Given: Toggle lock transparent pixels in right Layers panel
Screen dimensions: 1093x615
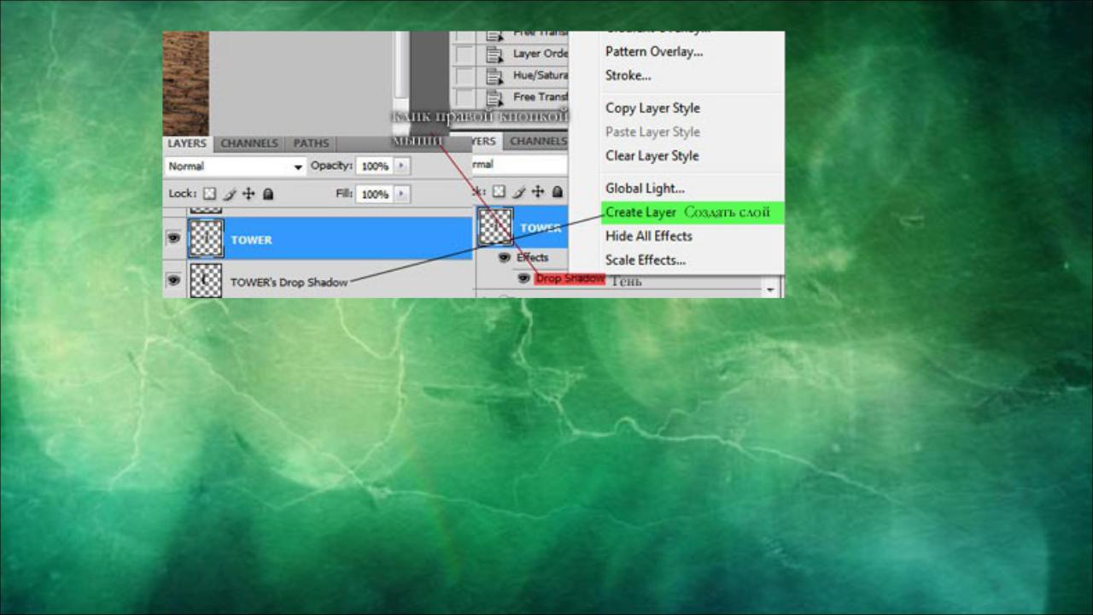Looking at the screenshot, I should pyautogui.click(x=500, y=192).
